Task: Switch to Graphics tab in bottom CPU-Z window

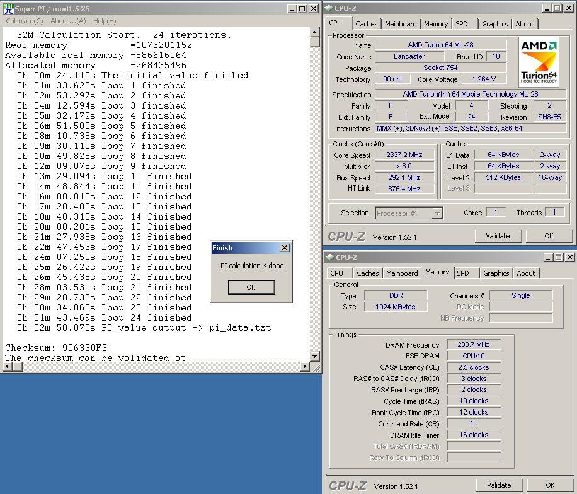Action: pyautogui.click(x=496, y=273)
